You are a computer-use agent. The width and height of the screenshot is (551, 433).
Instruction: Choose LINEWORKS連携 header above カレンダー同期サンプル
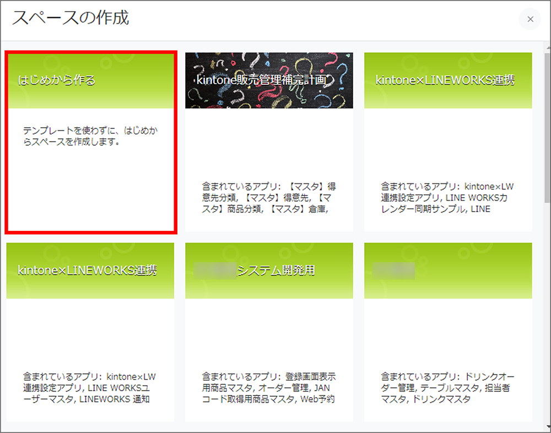point(447,80)
